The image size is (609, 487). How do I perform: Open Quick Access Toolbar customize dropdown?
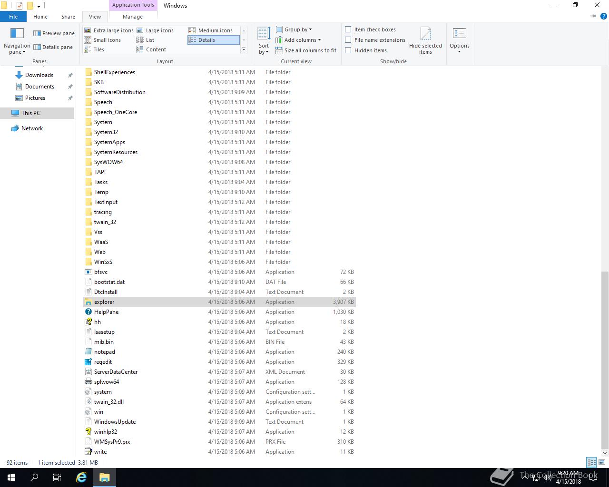click(39, 6)
